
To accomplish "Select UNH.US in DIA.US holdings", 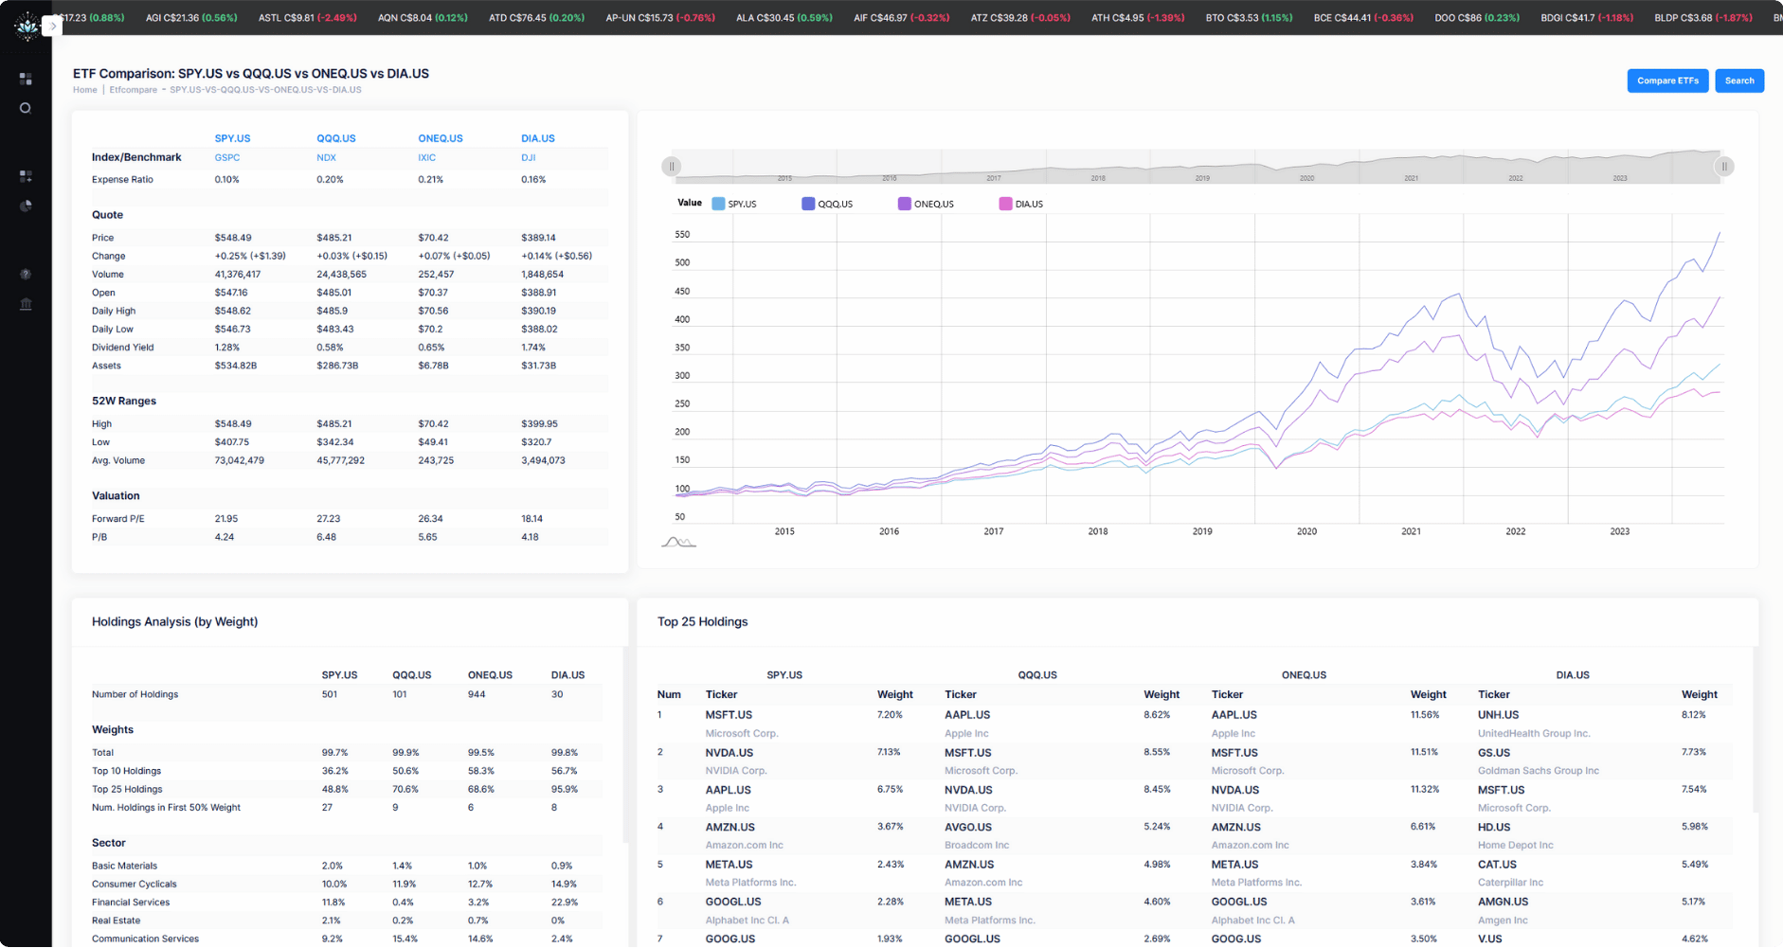I will pos(1498,715).
